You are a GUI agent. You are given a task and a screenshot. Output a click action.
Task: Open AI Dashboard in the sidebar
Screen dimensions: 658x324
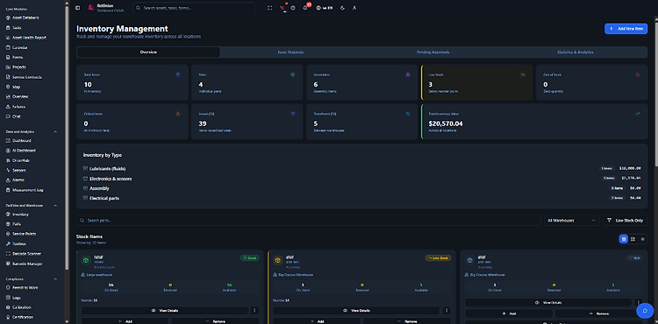20,151
